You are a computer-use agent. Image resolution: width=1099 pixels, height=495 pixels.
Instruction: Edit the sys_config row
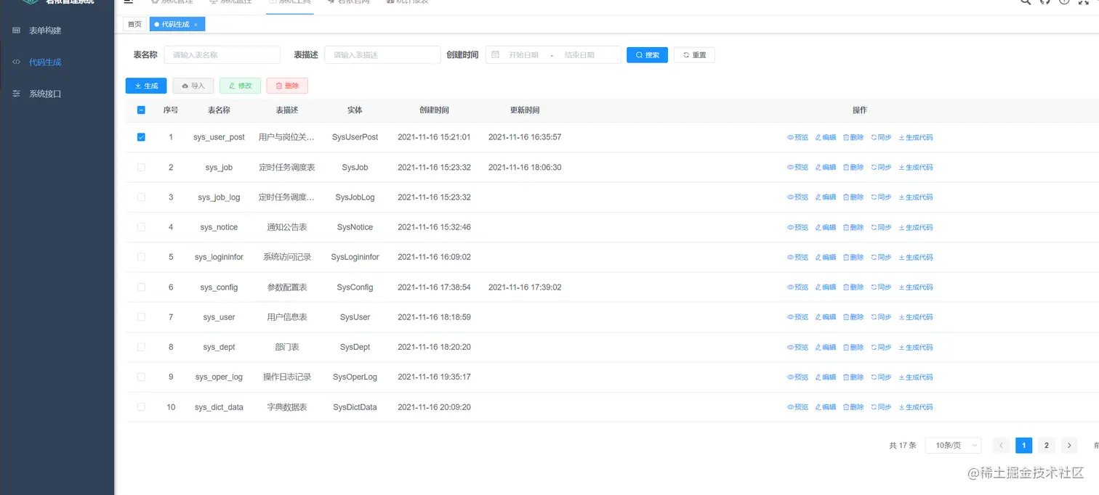(x=826, y=287)
